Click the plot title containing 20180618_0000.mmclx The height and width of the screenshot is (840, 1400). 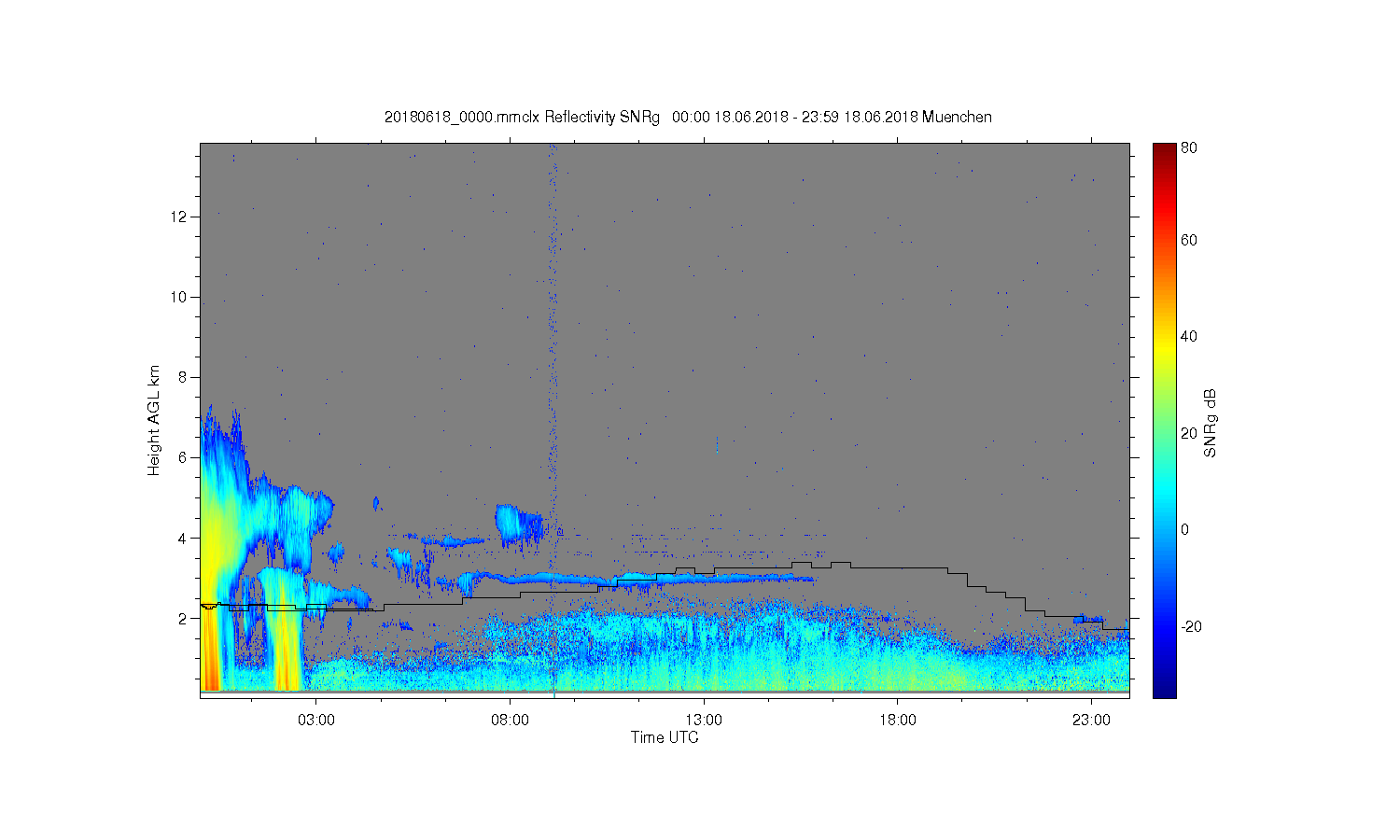688,118
